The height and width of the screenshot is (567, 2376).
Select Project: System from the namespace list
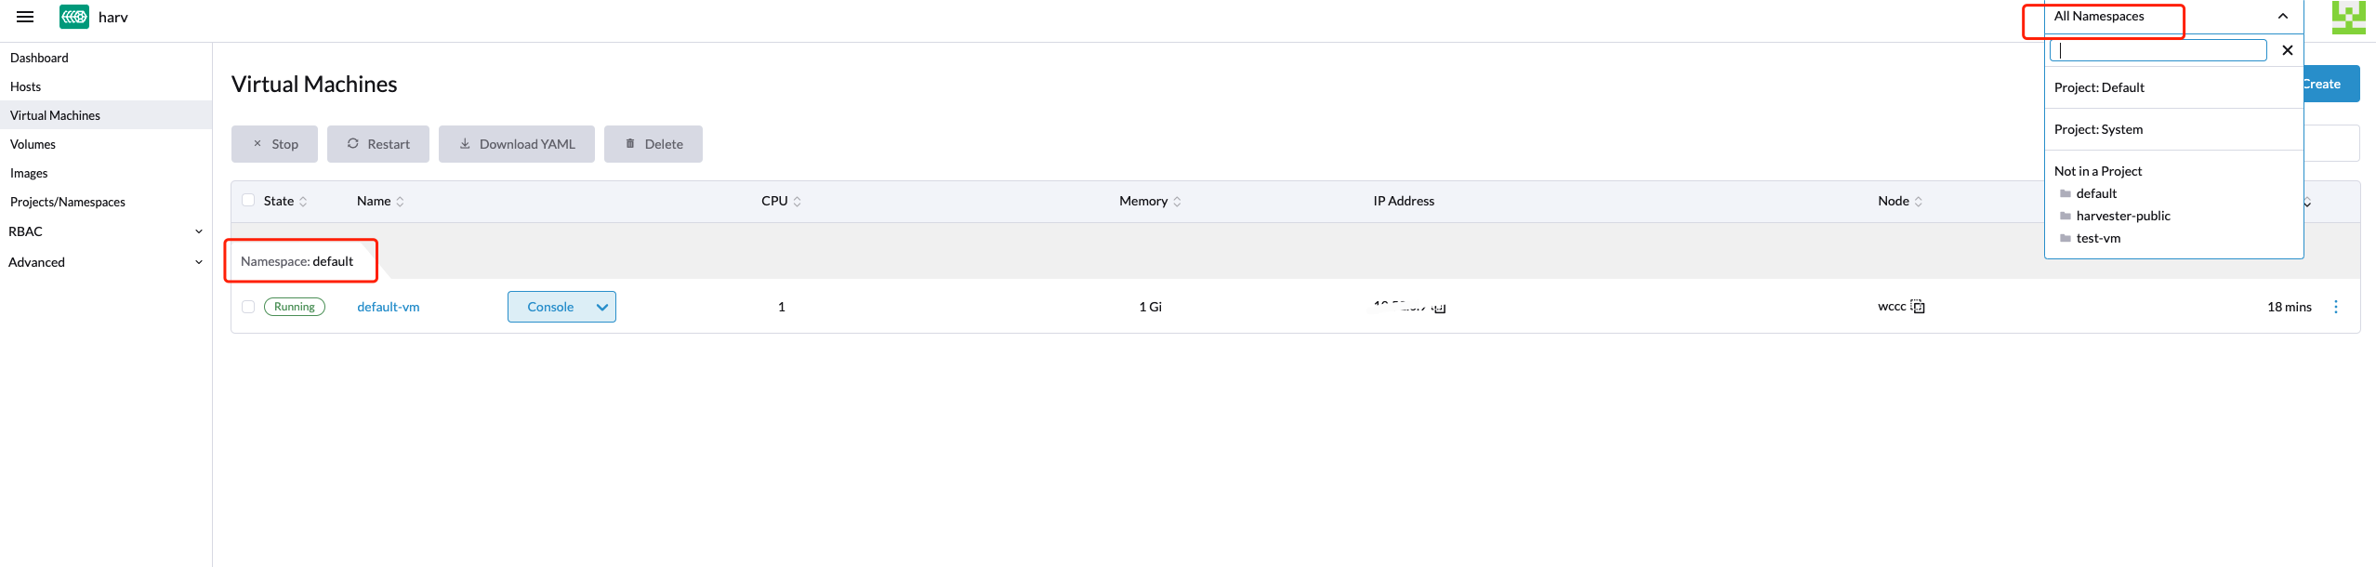click(2098, 129)
